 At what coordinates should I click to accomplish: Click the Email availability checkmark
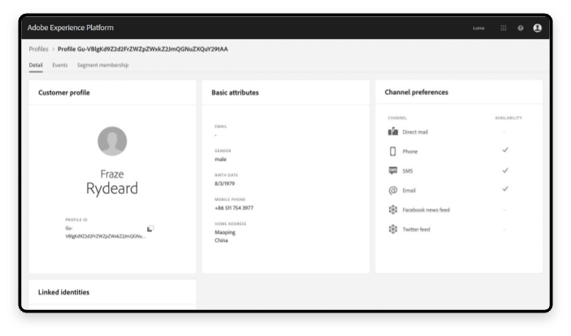click(505, 189)
